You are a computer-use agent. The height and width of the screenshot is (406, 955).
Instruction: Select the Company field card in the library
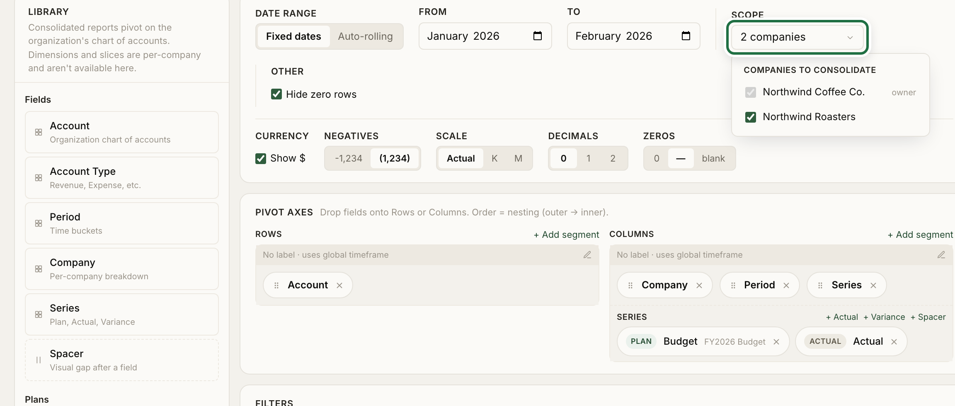[121, 269]
